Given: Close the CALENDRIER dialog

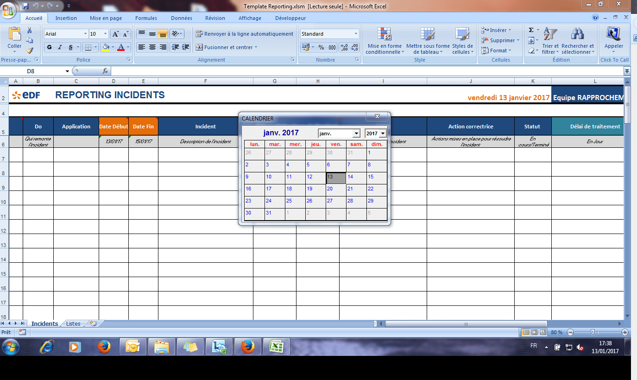Looking at the screenshot, I should pyautogui.click(x=377, y=116).
